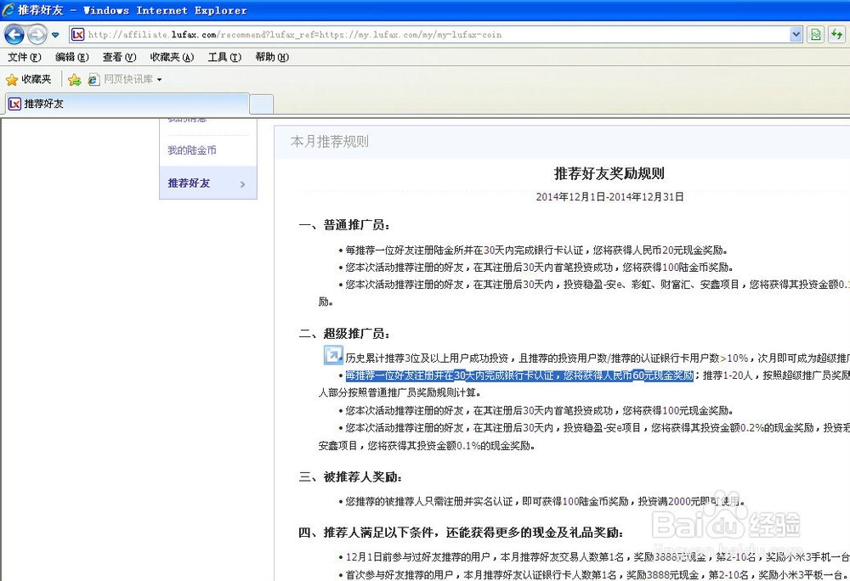Select the 推荐好友 browser tab
Viewport: 850px width, 581px height.
127,104
